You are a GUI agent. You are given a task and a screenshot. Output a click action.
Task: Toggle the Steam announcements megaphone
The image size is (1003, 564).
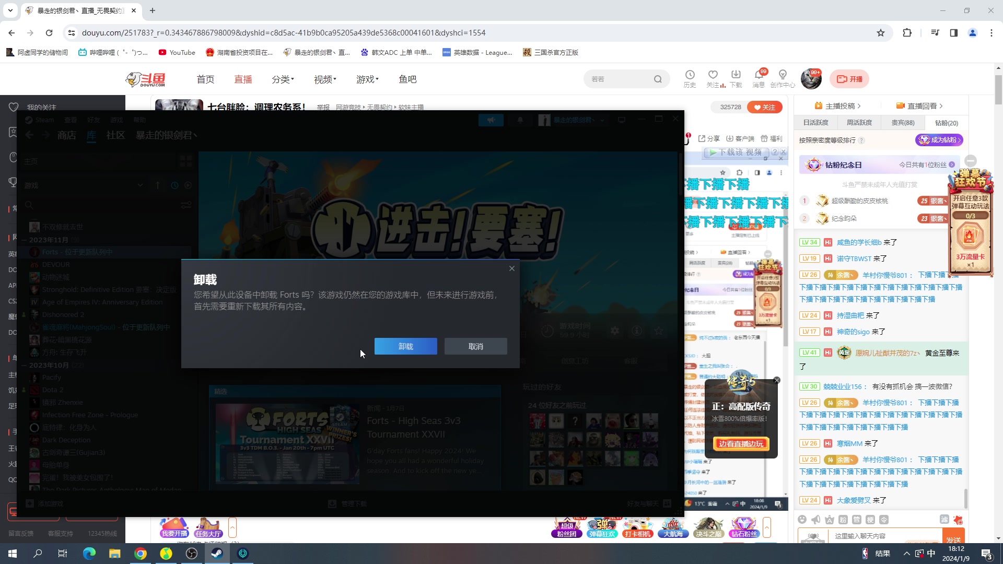tap(491, 120)
